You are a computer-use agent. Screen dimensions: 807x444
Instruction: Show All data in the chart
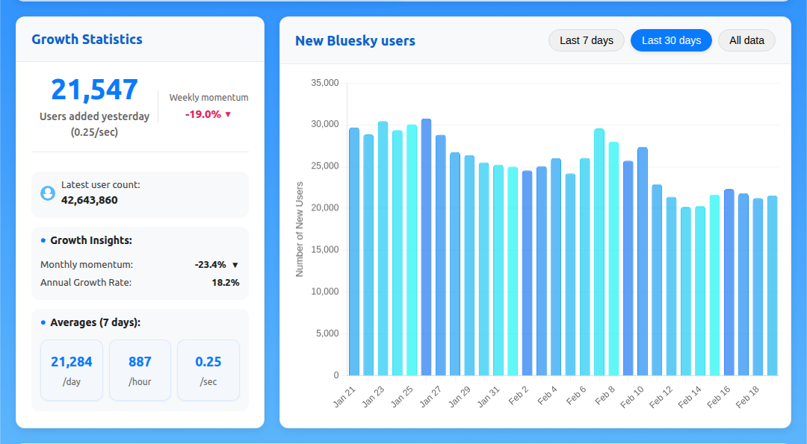click(x=746, y=40)
